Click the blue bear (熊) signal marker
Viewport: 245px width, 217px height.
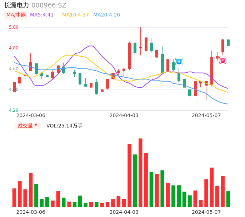[x=179, y=62]
